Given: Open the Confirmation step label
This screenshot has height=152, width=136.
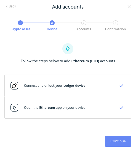Looking at the screenshot, I should [x=115, y=29].
